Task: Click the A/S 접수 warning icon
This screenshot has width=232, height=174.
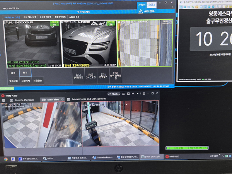Action: click(141, 12)
